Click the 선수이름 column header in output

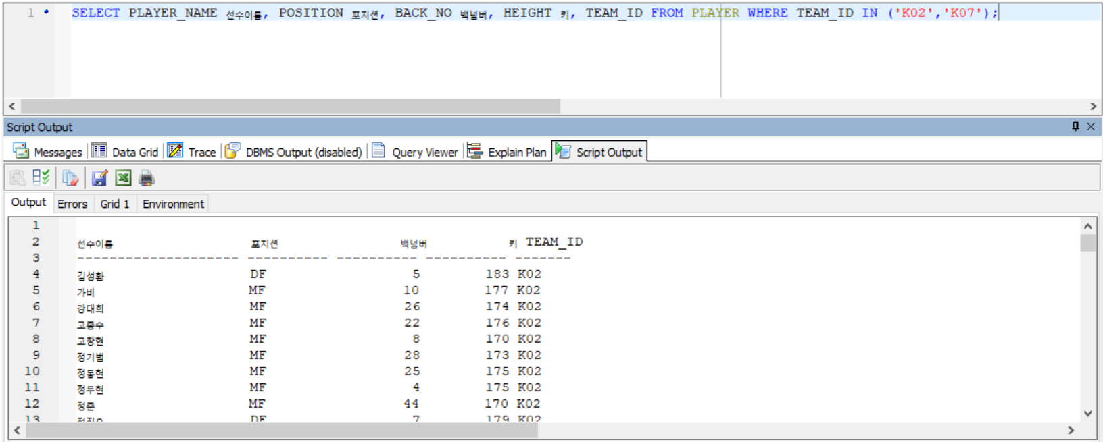[x=95, y=244]
